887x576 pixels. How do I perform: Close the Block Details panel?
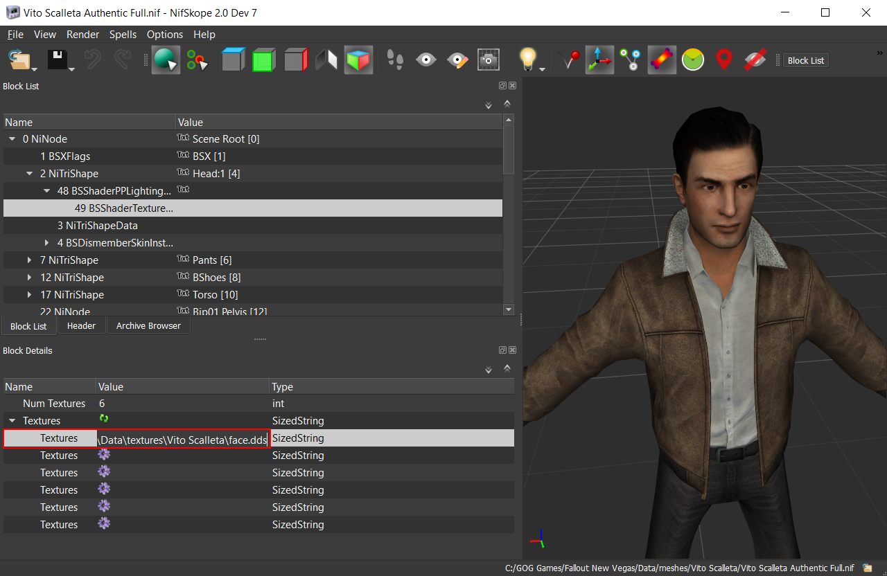(x=512, y=350)
